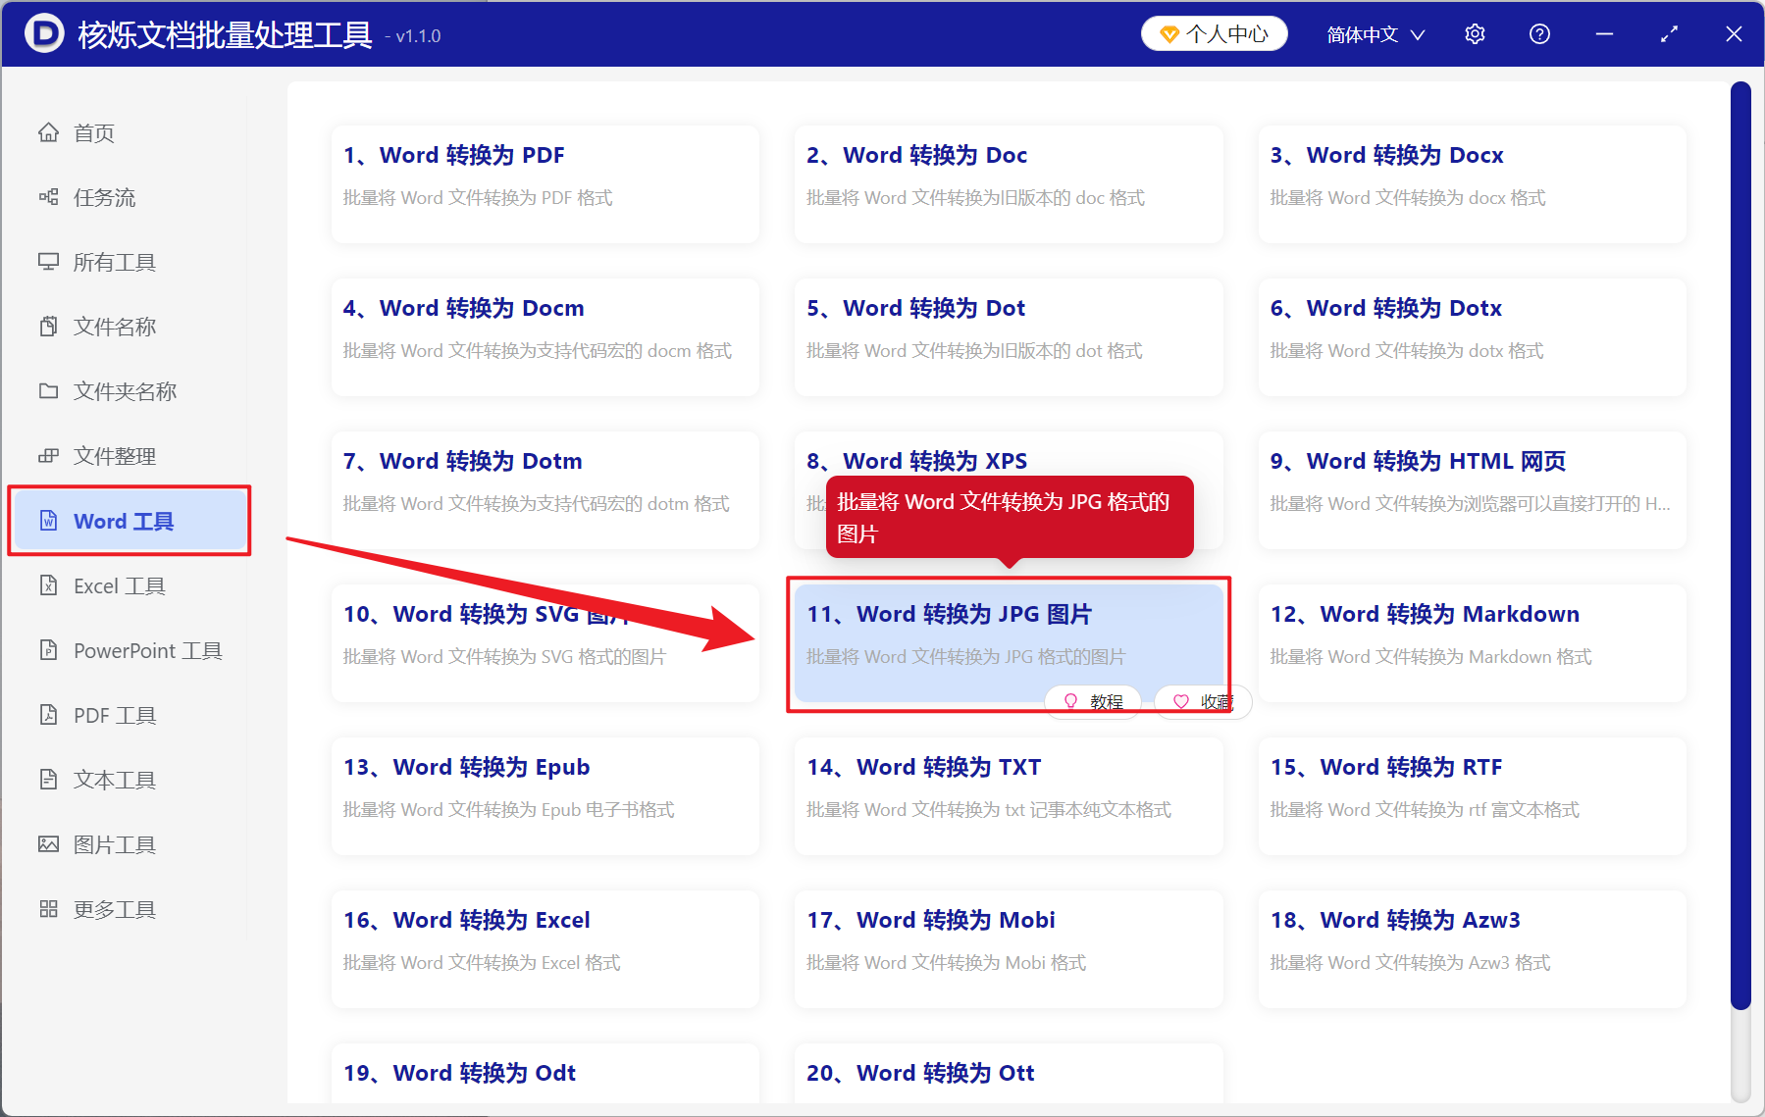The width and height of the screenshot is (1765, 1117).
Task: Select 图片工具 from the sidebar
Action: coord(114,844)
